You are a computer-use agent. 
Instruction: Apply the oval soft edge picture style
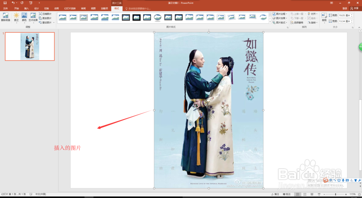[158, 17]
